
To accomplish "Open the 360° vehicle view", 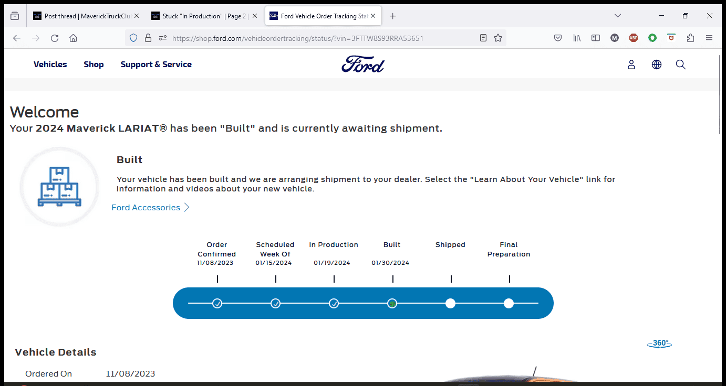I will (x=659, y=344).
